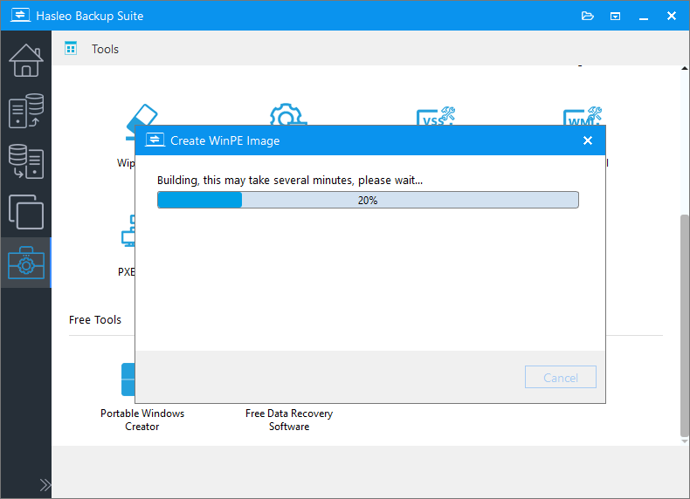Image resolution: width=690 pixels, height=499 pixels.
Task: Open the folder icon in title bar
Action: 588,16
